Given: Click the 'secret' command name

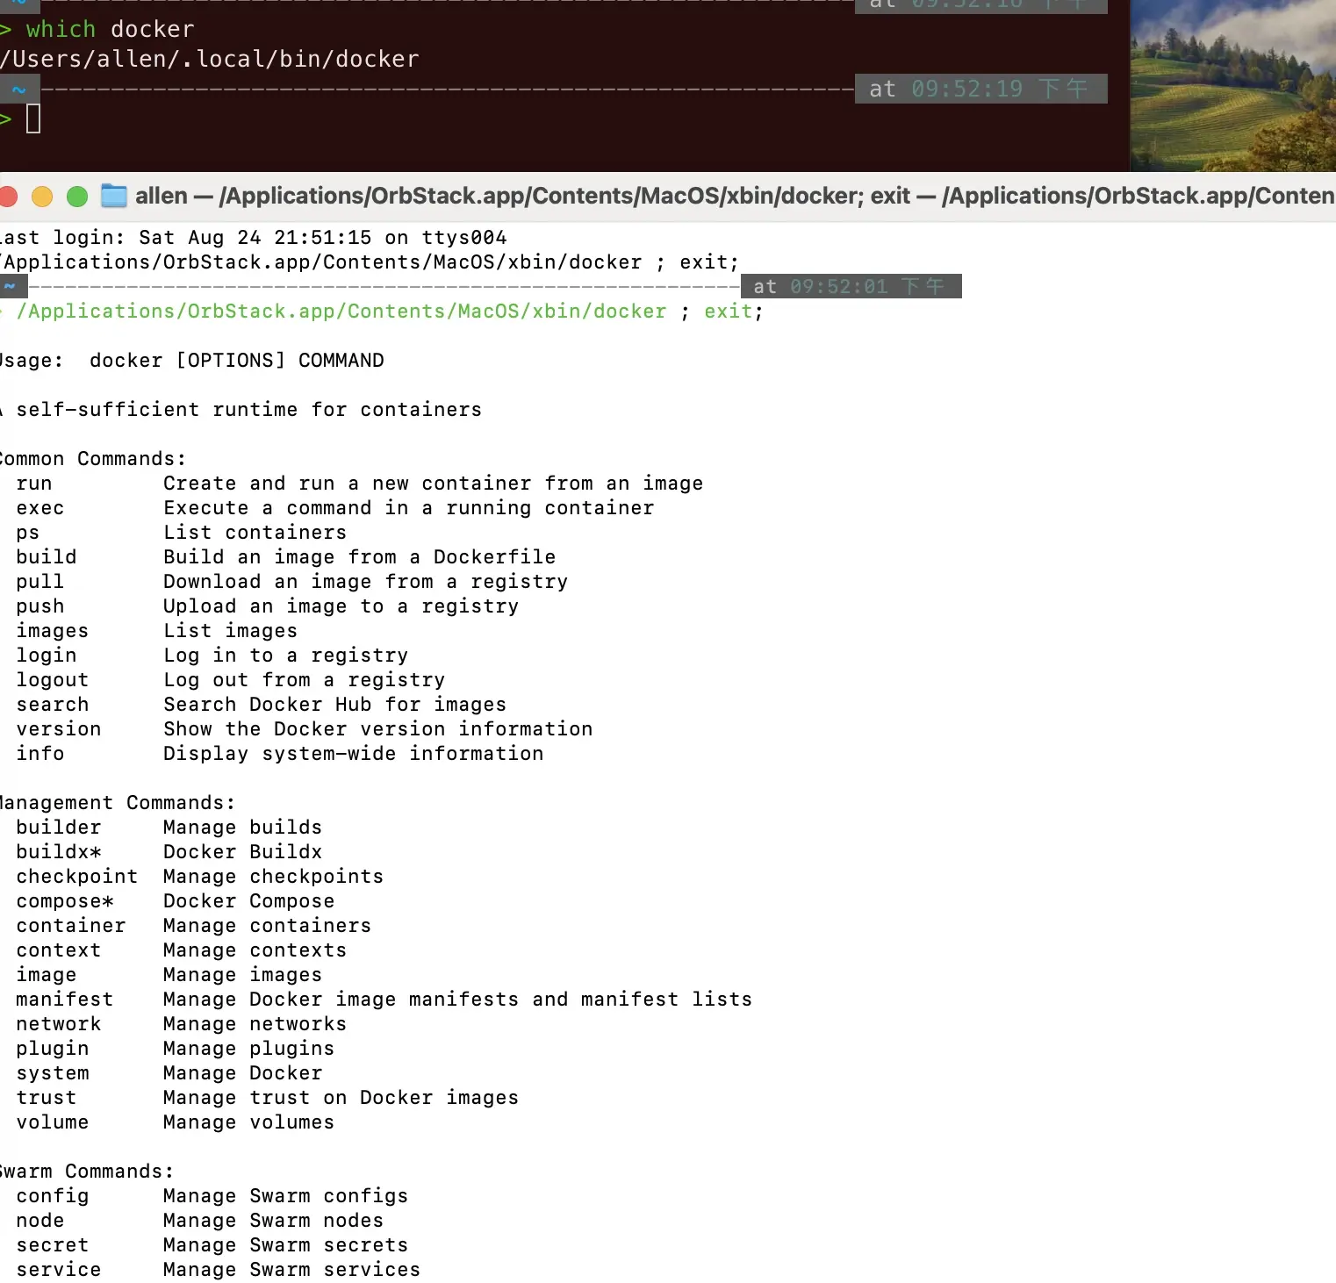Looking at the screenshot, I should pyautogui.click(x=53, y=1245).
